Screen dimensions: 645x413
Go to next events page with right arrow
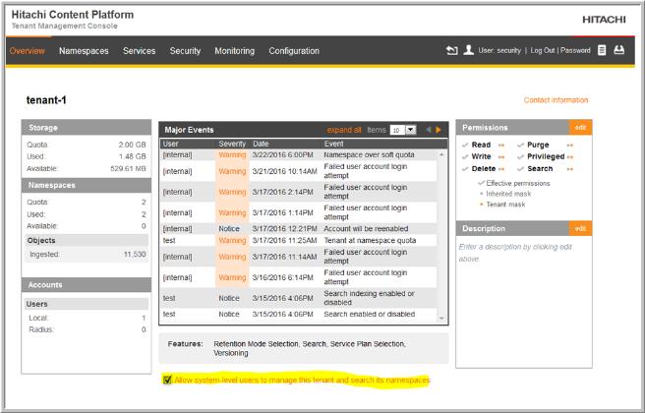click(x=439, y=130)
